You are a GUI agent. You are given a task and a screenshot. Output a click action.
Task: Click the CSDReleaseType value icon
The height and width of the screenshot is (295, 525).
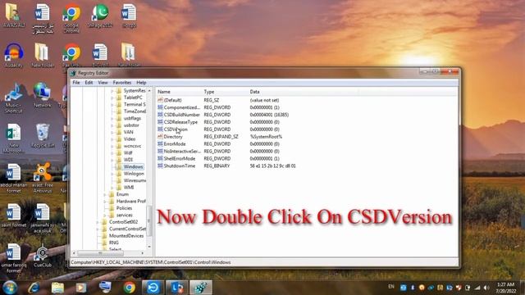pos(160,122)
